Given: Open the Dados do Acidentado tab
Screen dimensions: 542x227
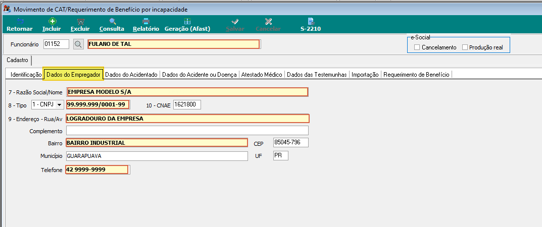Looking at the screenshot, I should [x=131, y=75].
